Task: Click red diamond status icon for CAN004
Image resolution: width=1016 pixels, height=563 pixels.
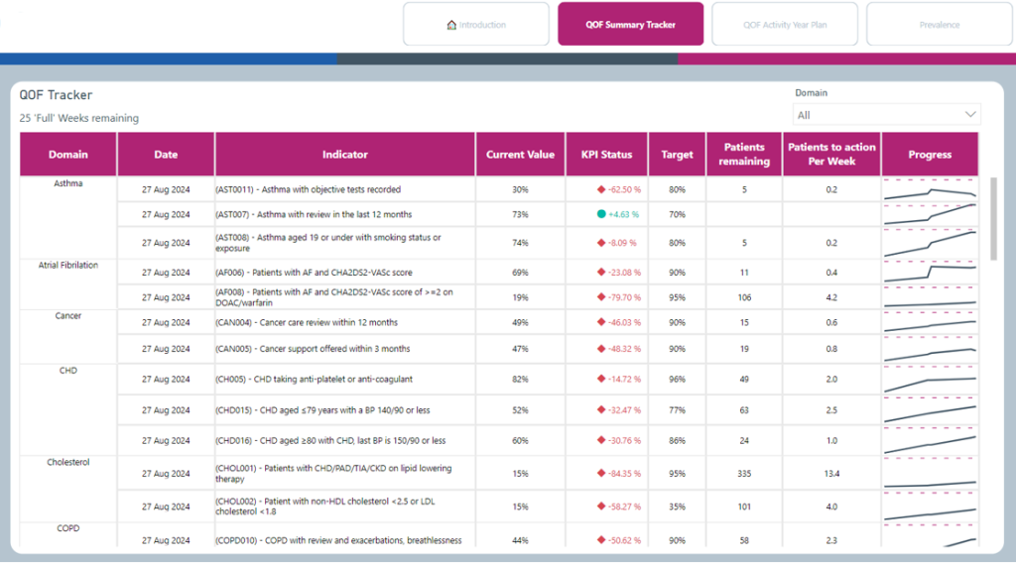Action: pyautogui.click(x=601, y=323)
